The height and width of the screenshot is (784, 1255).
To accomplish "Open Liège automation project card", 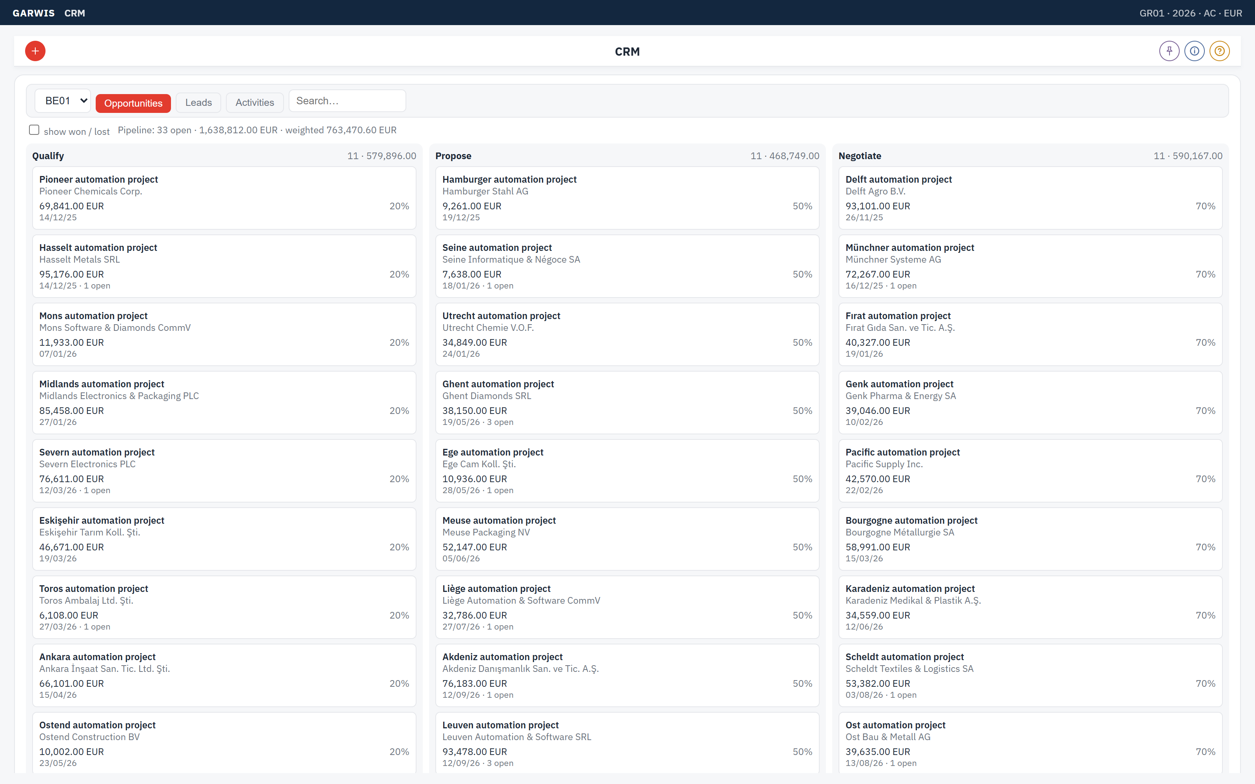I will point(627,607).
